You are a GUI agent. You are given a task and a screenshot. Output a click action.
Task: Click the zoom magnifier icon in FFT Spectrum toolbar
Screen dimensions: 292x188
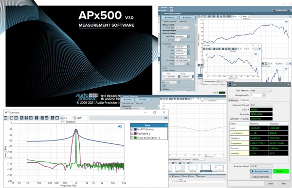[x=21, y=118]
